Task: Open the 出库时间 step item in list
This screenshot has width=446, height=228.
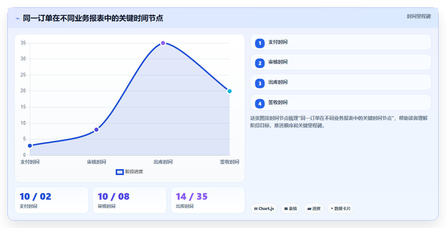Action: pos(341,82)
